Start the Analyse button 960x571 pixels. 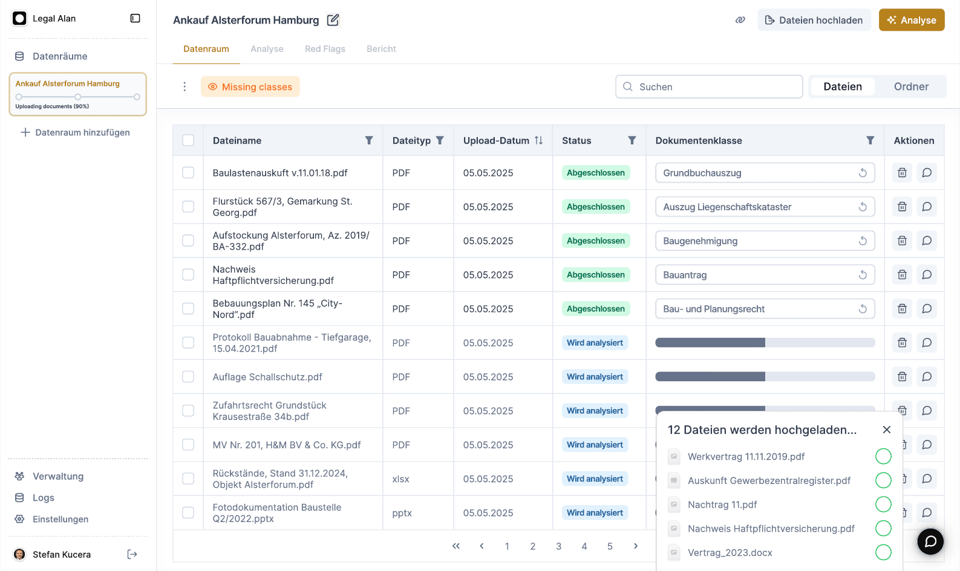point(911,20)
